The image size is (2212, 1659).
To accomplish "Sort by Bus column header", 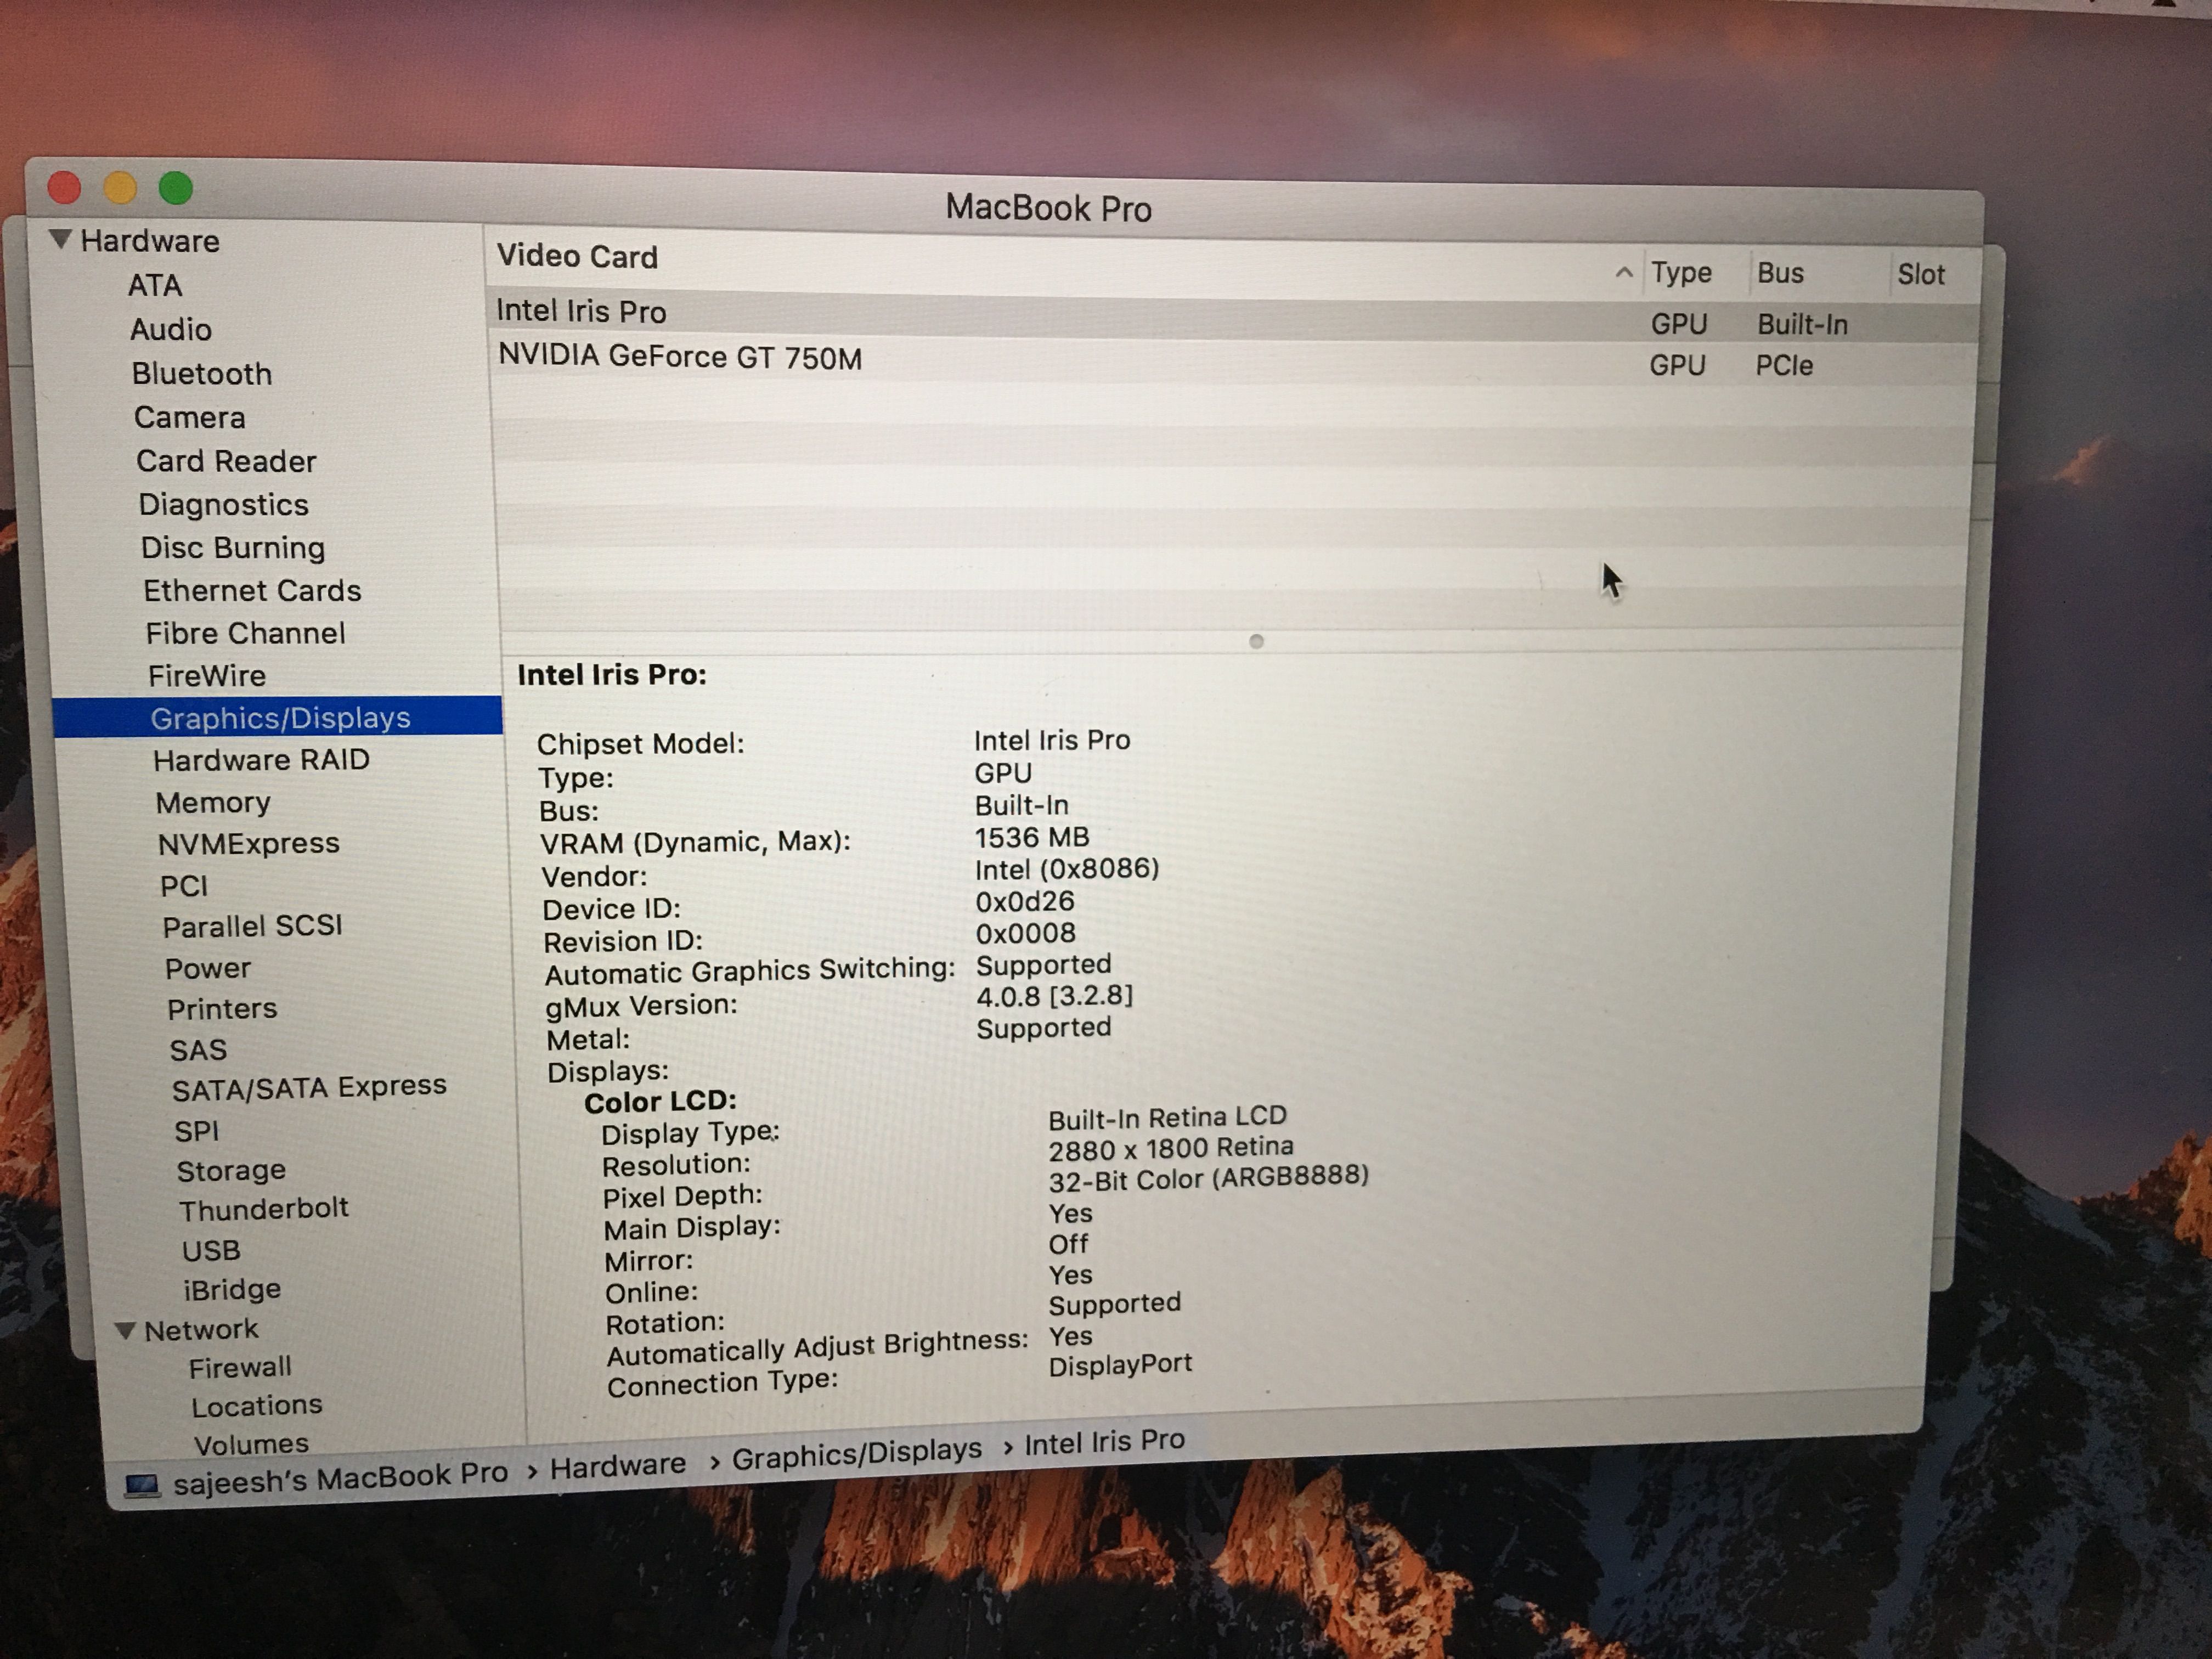I will (x=1780, y=273).
